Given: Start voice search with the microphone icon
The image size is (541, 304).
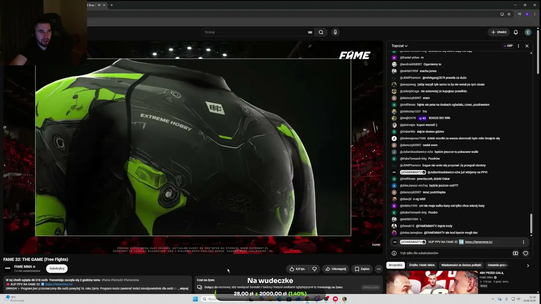Looking at the screenshot, I should tap(335, 32).
